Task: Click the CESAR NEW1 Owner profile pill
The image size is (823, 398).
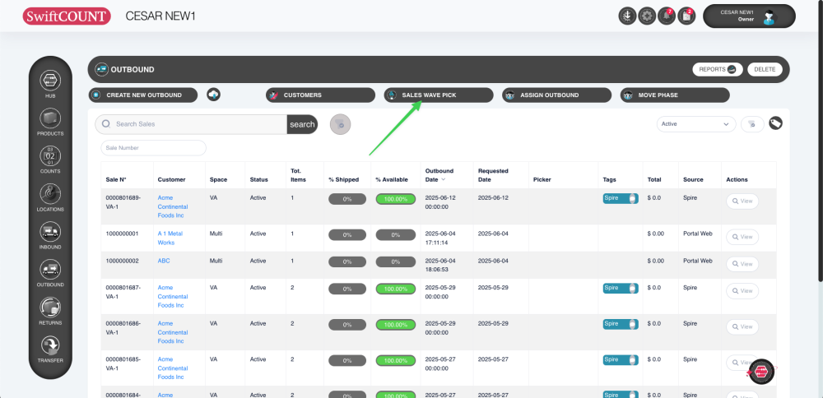Action: click(x=749, y=16)
